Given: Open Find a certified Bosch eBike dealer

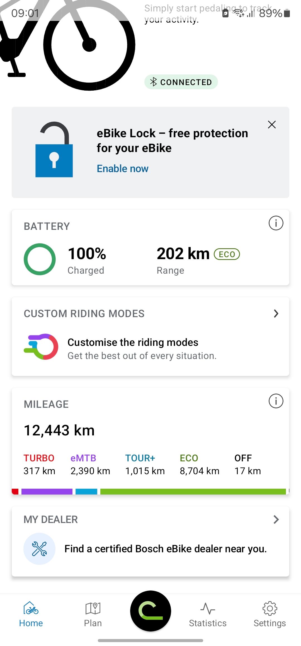Looking at the screenshot, I should click(166, 549).
